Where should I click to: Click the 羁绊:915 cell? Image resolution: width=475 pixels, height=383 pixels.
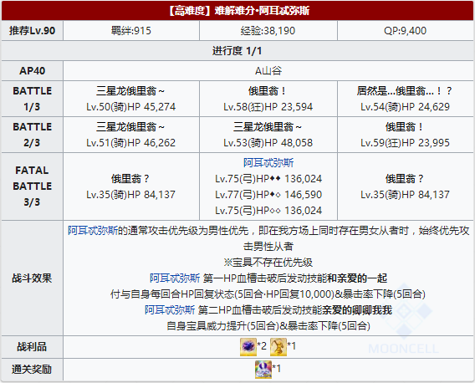coord(131,31)
